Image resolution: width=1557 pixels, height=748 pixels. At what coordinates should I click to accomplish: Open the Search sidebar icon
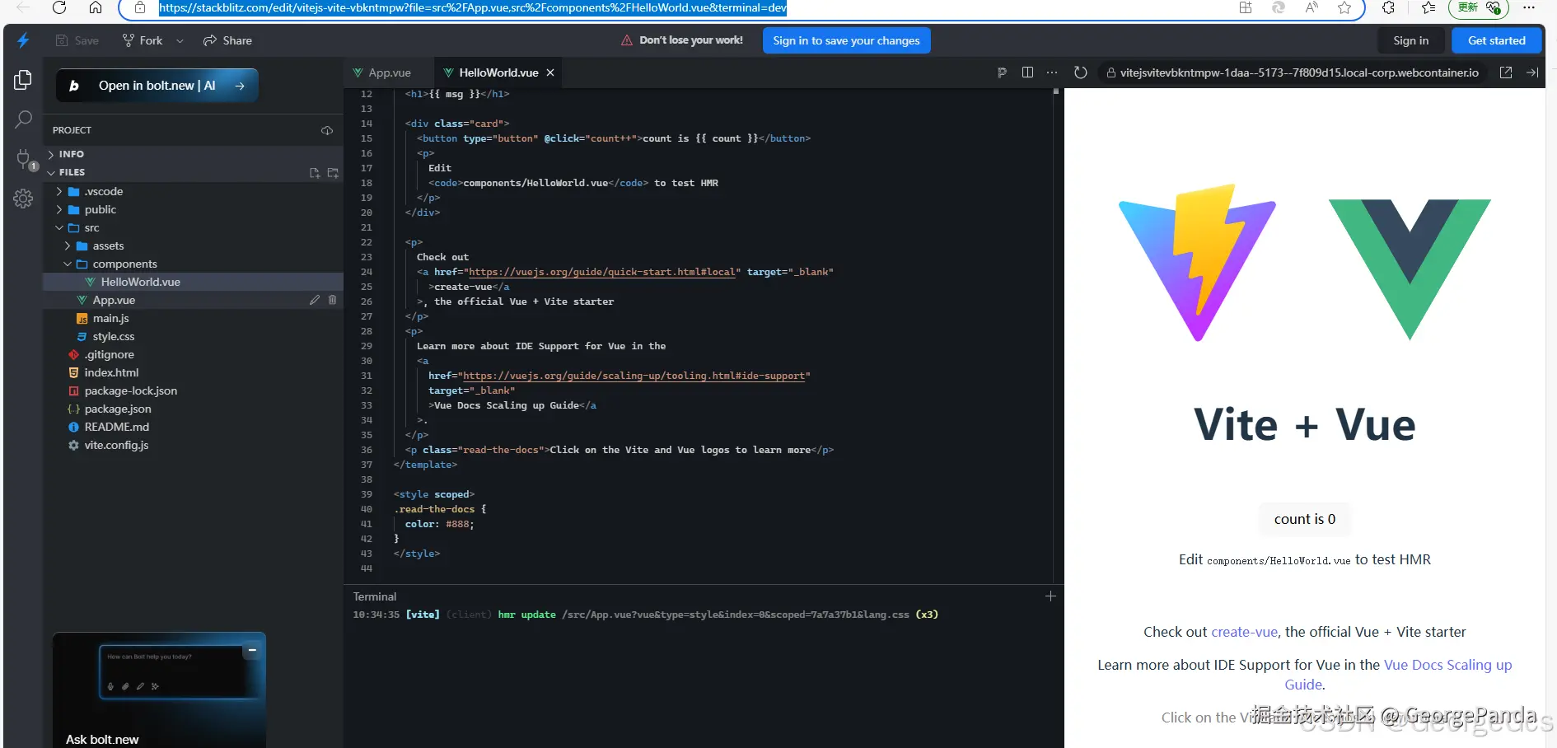click(23, 119)
